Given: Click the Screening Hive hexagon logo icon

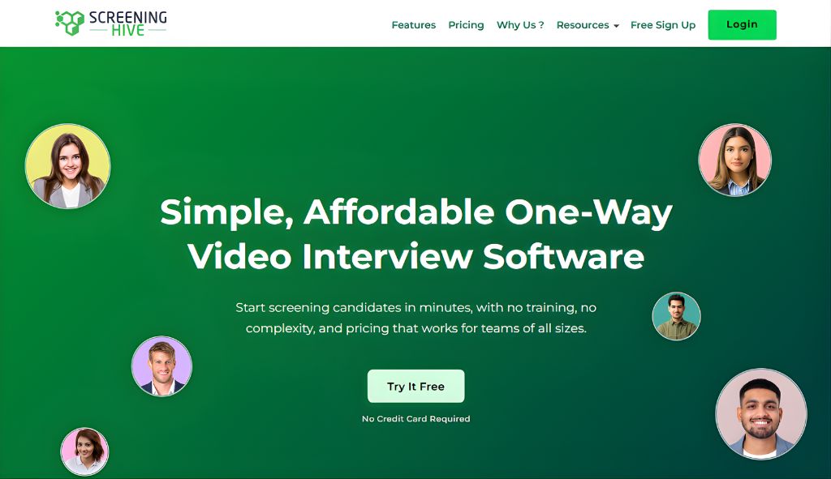Looking at the screenshot, I should click(70, 23).
